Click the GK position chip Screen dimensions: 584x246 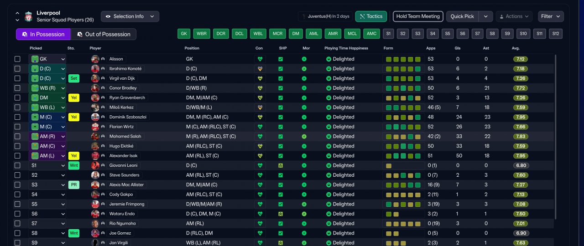pos(184,34)
